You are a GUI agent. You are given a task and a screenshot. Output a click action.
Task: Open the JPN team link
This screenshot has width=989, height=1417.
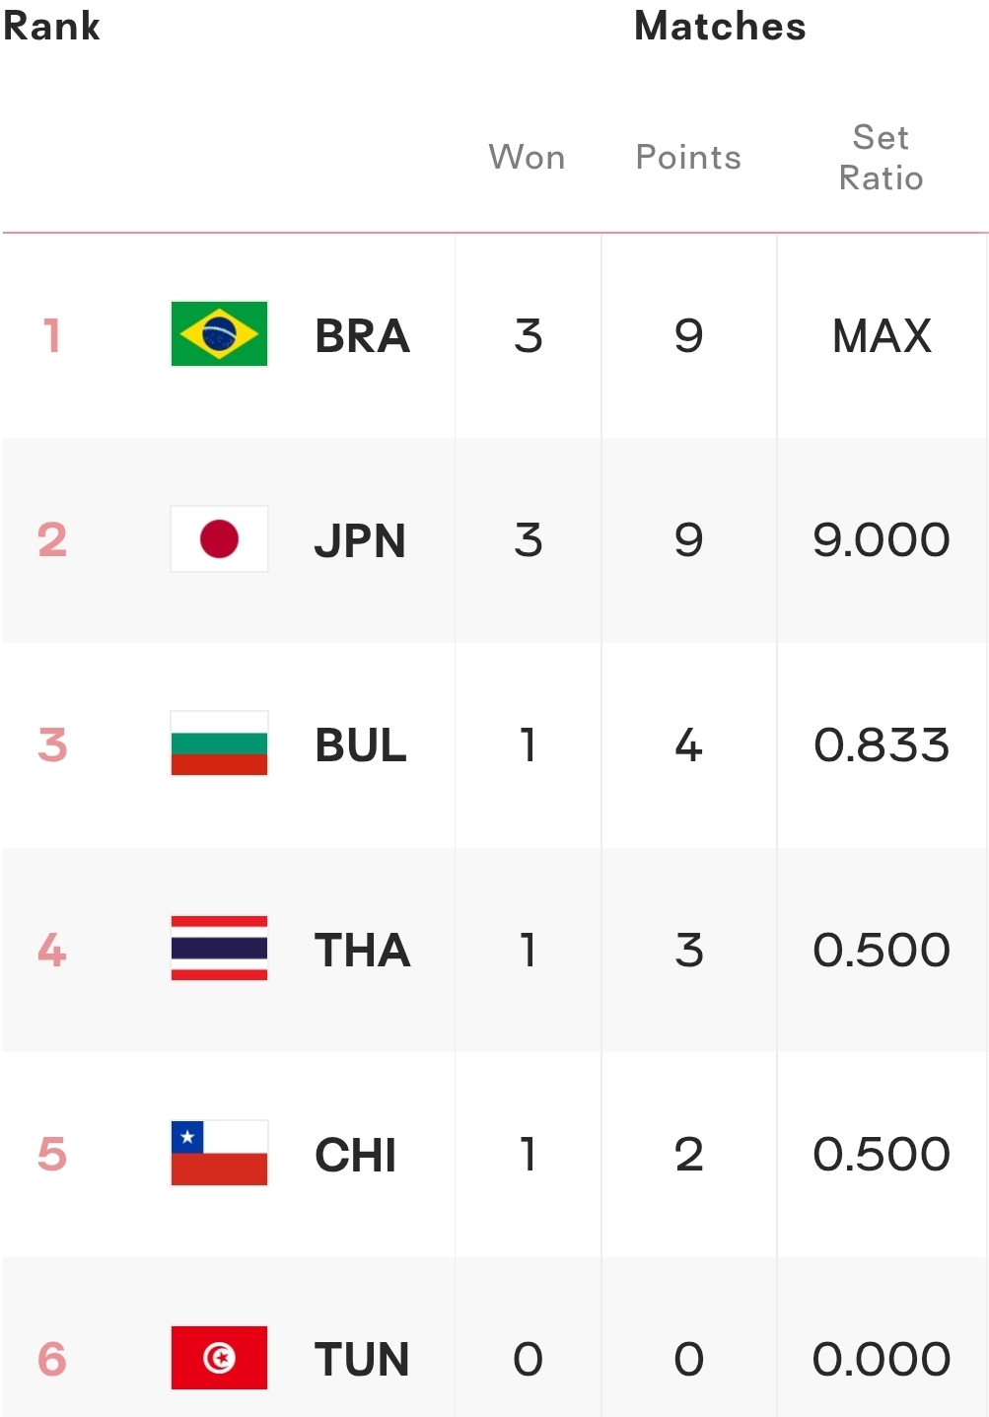point(360,540)
